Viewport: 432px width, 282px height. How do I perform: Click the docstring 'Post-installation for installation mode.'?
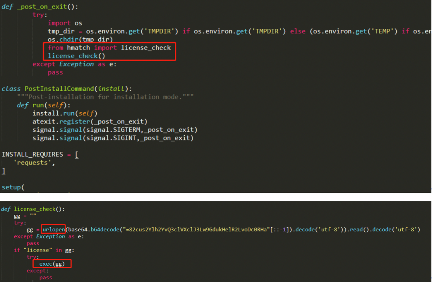105,97
